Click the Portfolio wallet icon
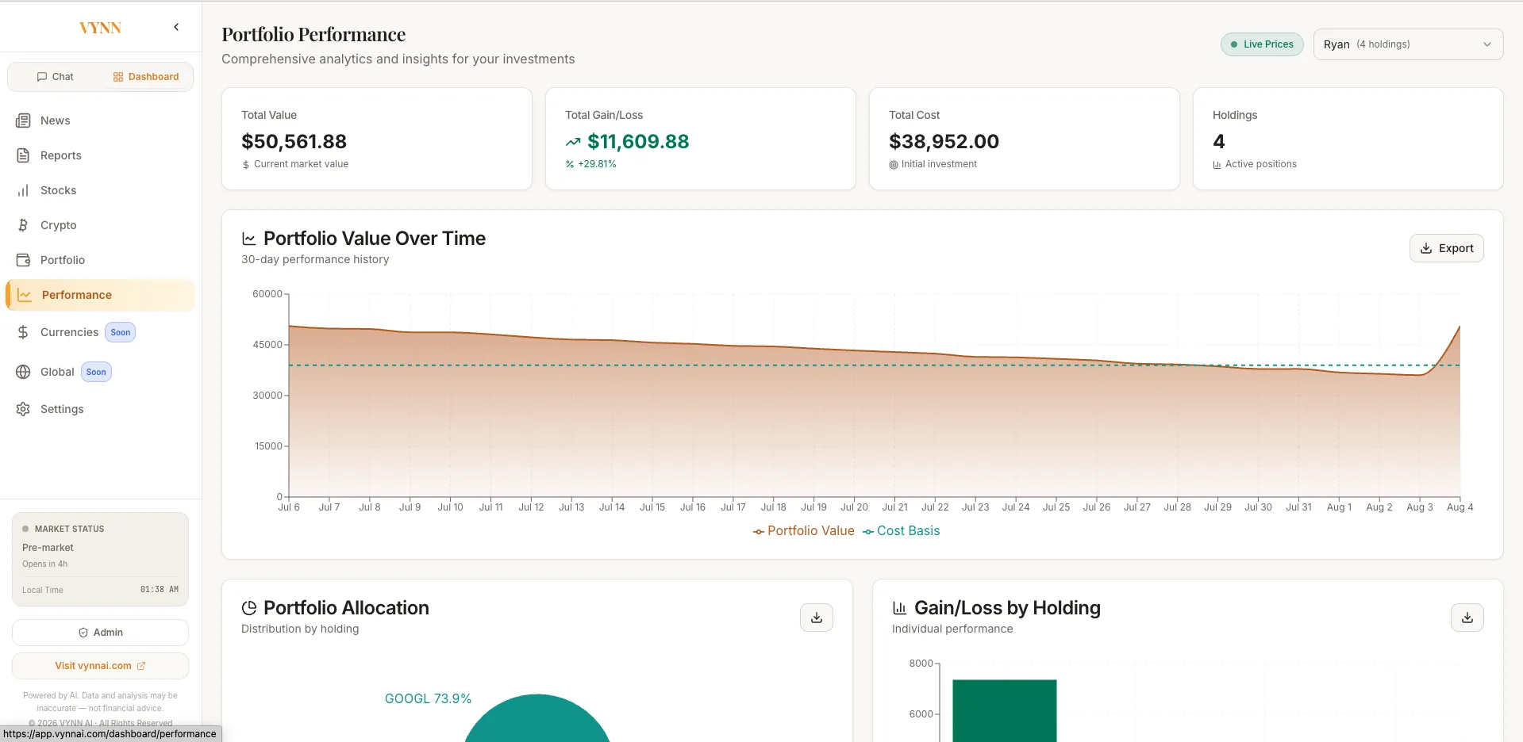 [24, 260]
